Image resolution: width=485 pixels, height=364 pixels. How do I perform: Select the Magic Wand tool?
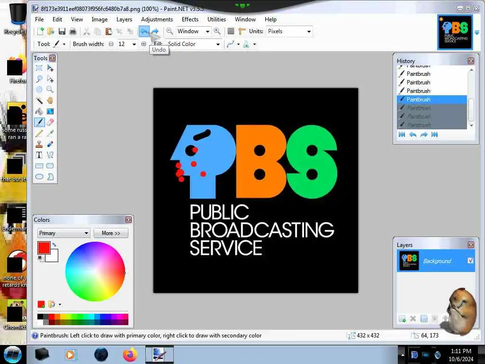click(x=39, y=100)
